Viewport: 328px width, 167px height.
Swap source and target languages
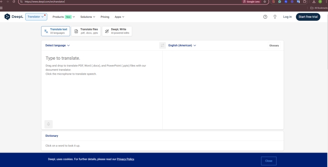pyautogui.click(x=162, y=45)
